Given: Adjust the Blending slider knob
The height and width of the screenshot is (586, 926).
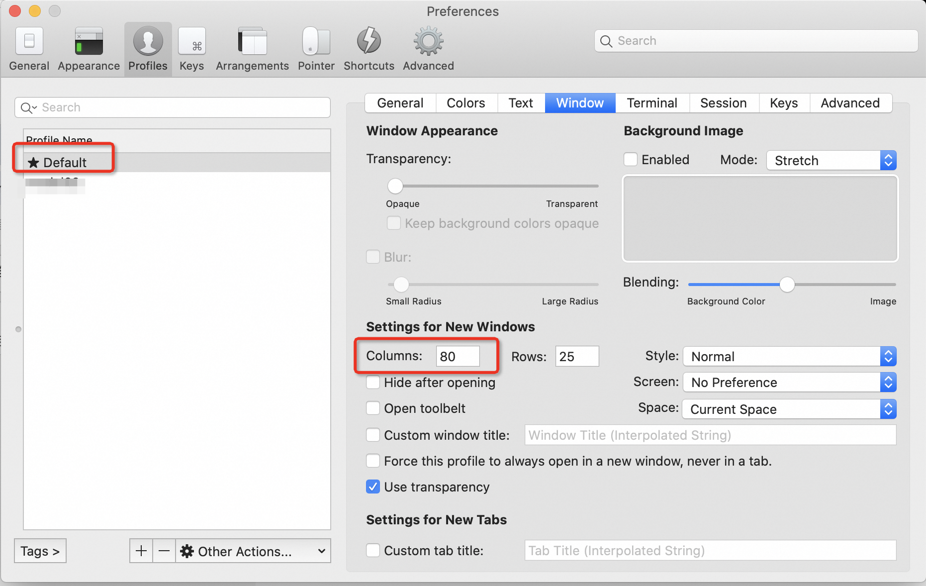Looking at the screenshot, I should [787, 285].
